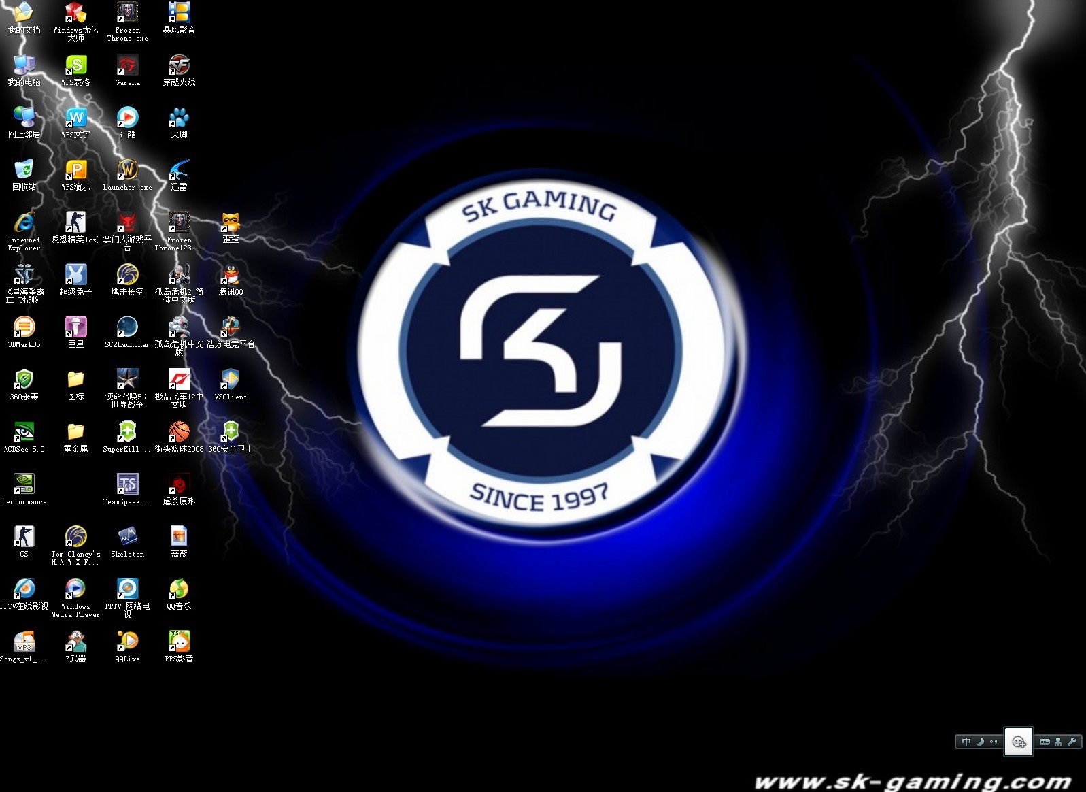Select 使命召唤5：世界战争 shortcut
Screen dimensions: 1086x792
(x=127, y=380)
